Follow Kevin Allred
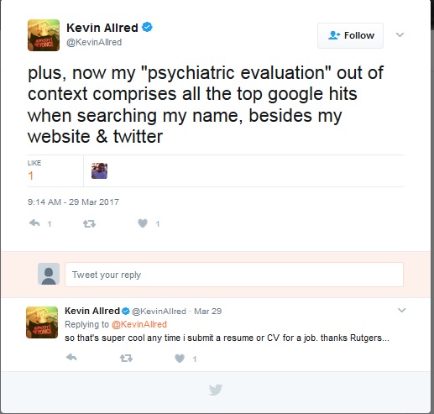This screenshot has height=414, width=434. (x=350, y=35)
